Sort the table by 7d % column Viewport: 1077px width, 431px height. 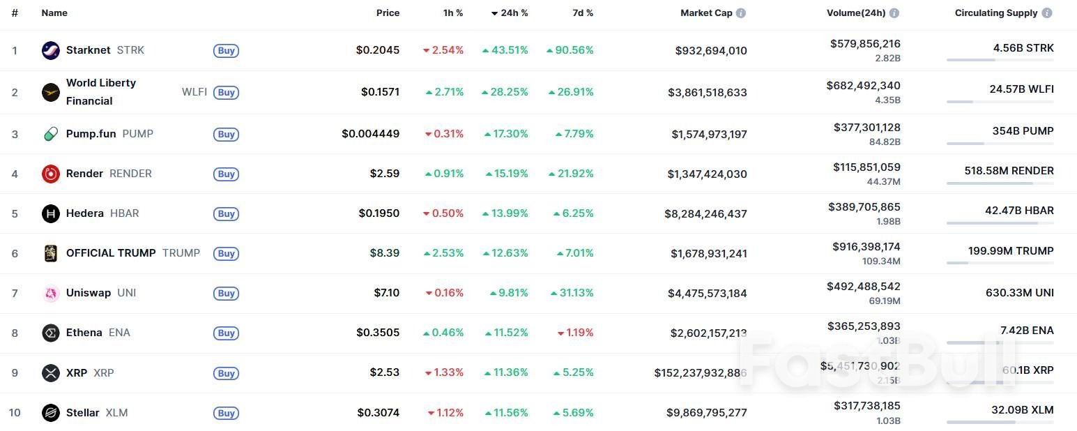point(583,13)
